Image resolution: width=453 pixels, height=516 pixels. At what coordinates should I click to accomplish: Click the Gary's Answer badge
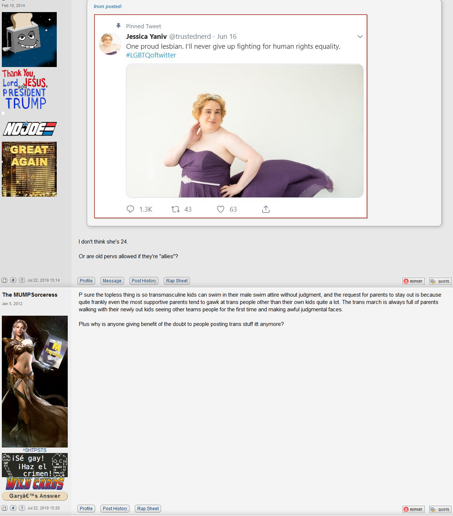click(x=35, y=496)
